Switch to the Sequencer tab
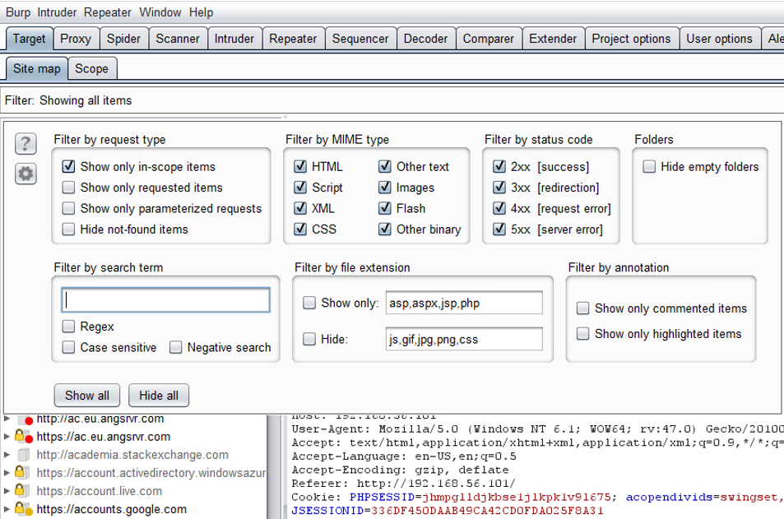Screen dimensions: 784x519 coord(360,39)
